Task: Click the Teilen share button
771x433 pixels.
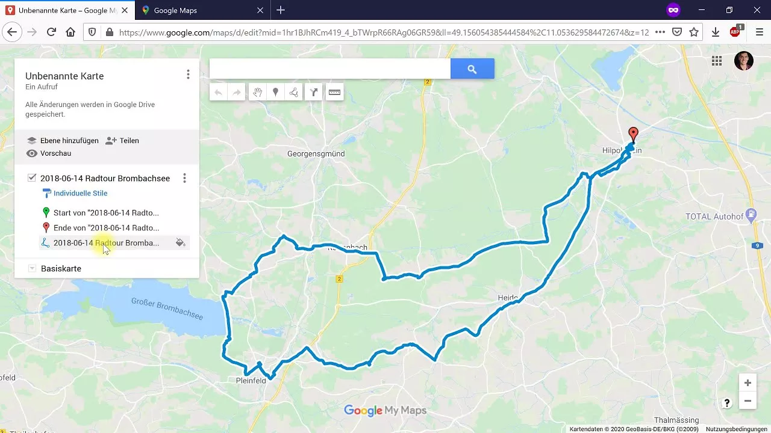Action: pyautogui.click(x=122, y=140)
